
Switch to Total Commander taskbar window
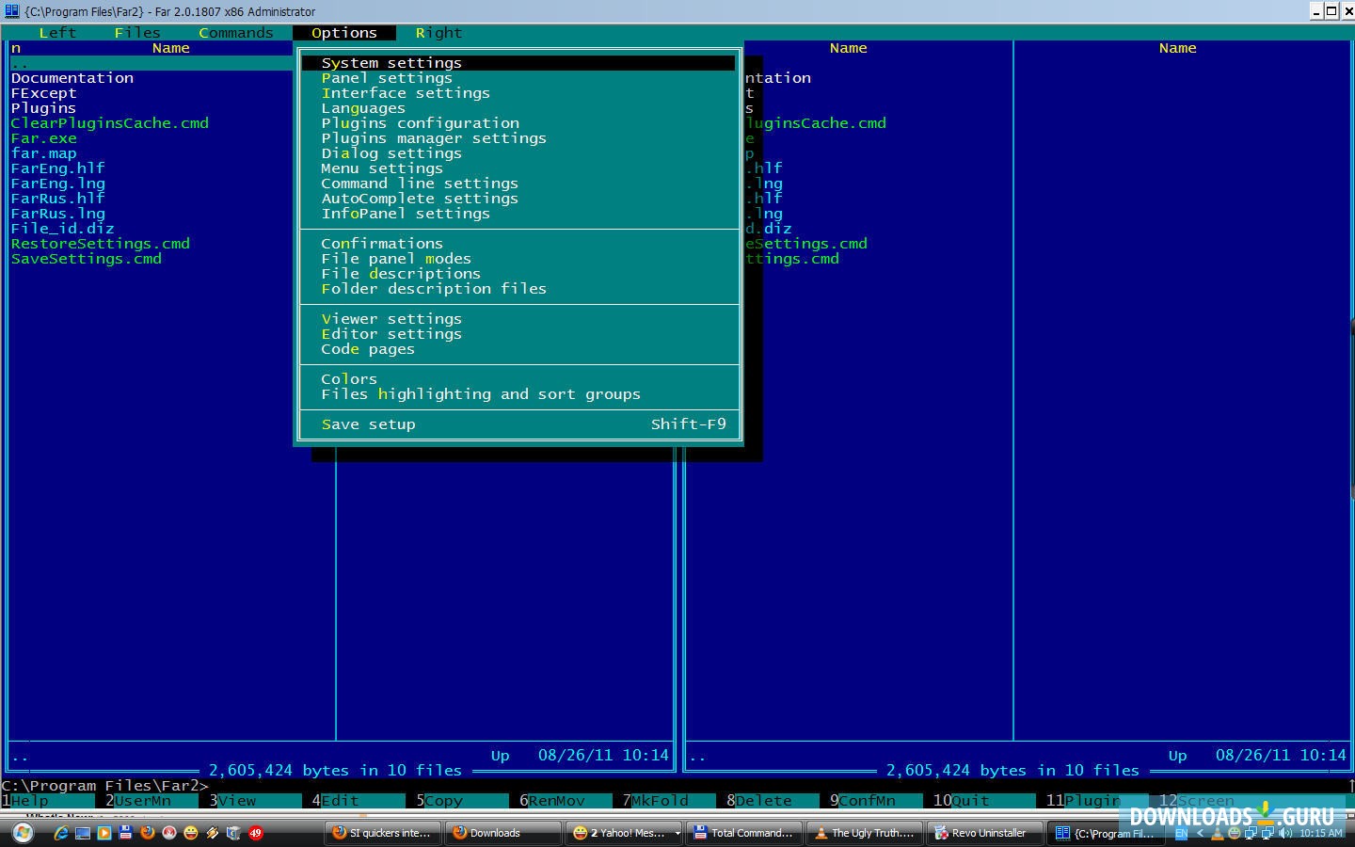(743, 833)
